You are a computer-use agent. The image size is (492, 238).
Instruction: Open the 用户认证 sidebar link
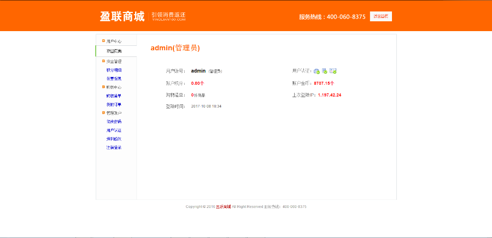(x=114, y=130)
